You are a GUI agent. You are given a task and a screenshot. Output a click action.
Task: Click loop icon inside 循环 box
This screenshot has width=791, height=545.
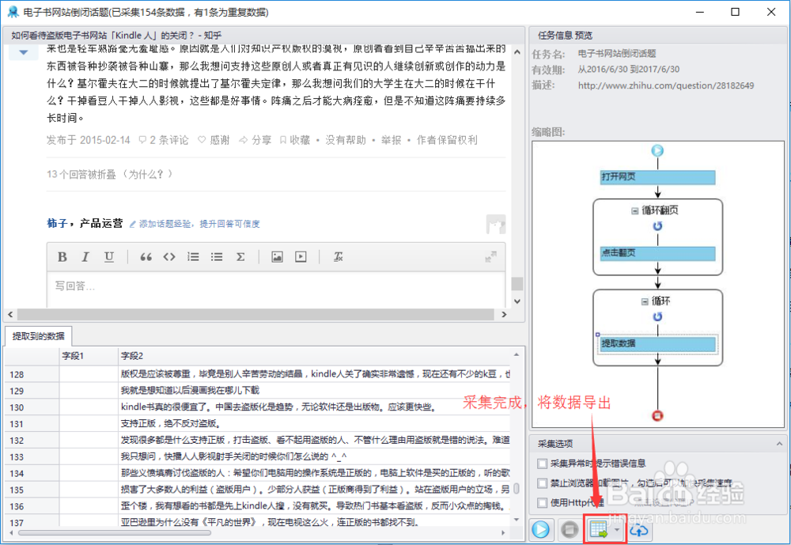pyautogui.click(x=657, y=317)
